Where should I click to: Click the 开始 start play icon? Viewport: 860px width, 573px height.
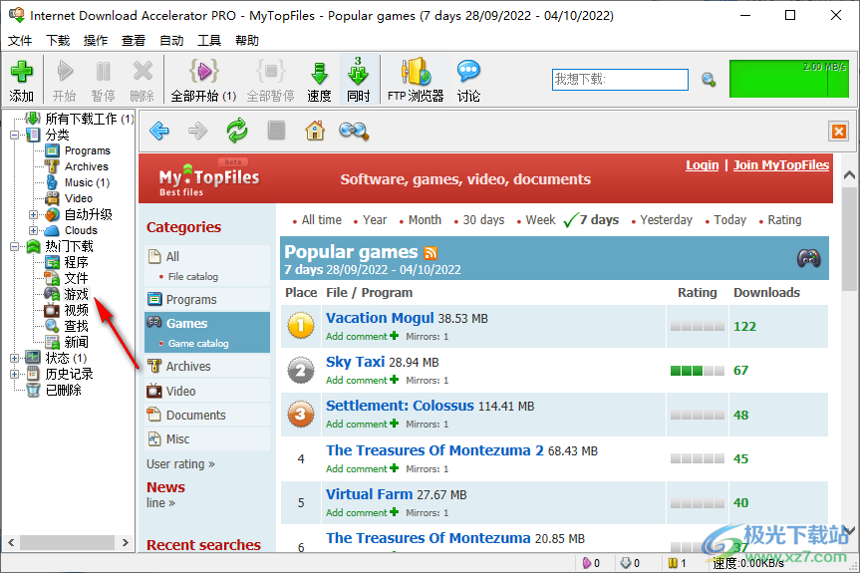click(65, 72)
